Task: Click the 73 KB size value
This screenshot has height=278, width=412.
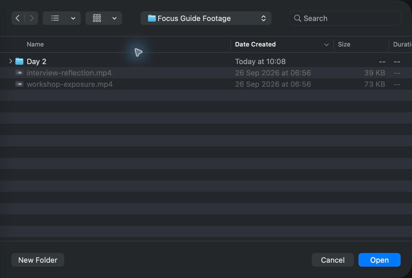Action: coord(375,84)
